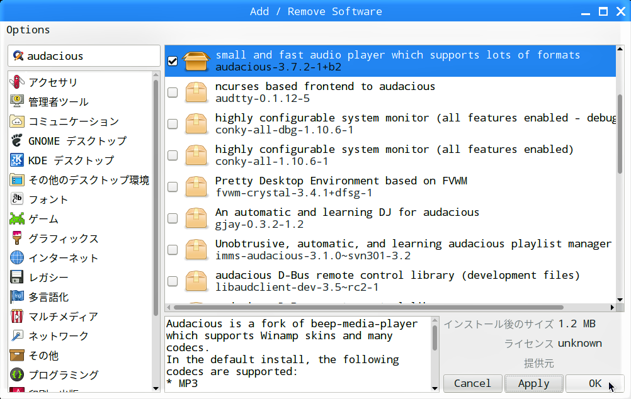Check the conky-all-dbg-1.10.6-1 checkbox
The image size is (631, 399).
pos(173,123)
